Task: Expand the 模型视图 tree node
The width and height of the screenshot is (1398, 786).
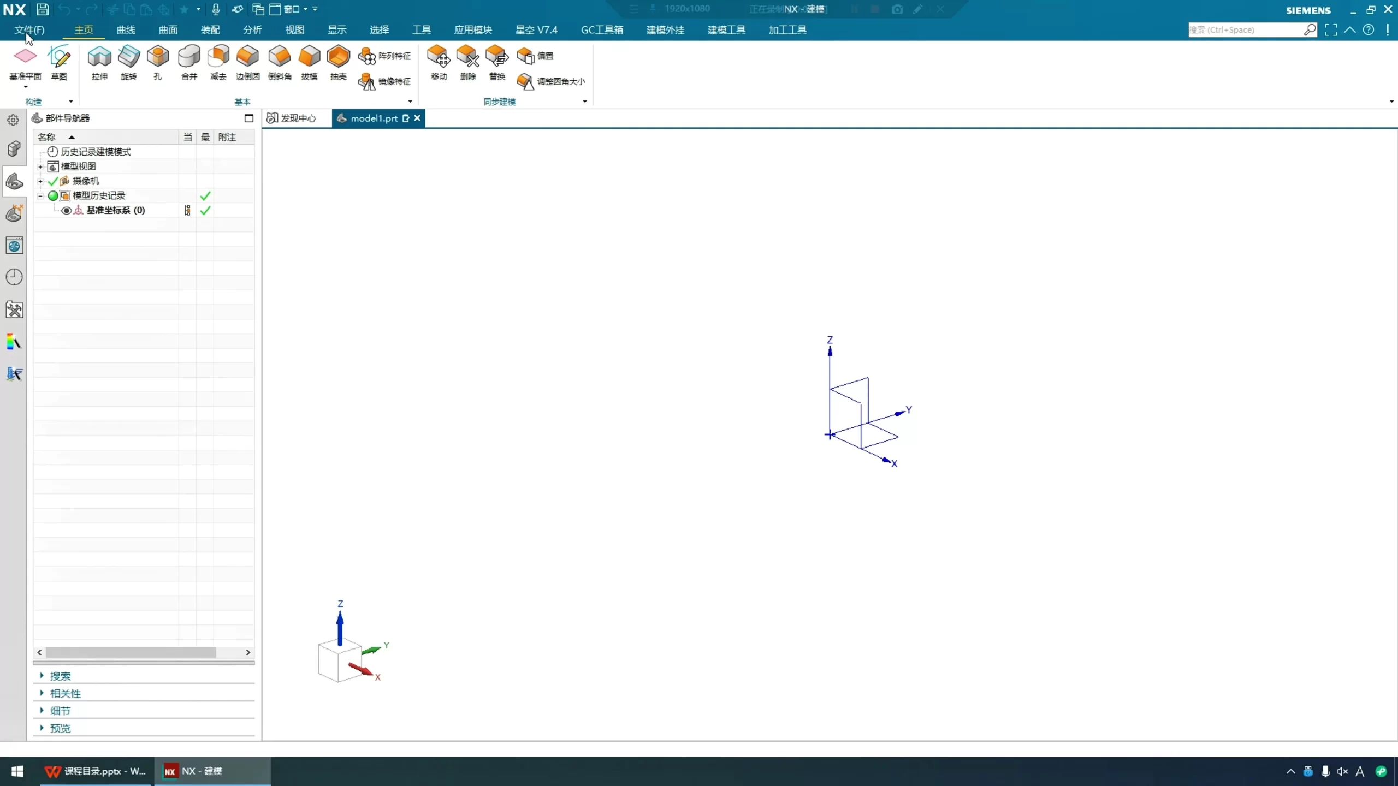Action: click(40, 166)
